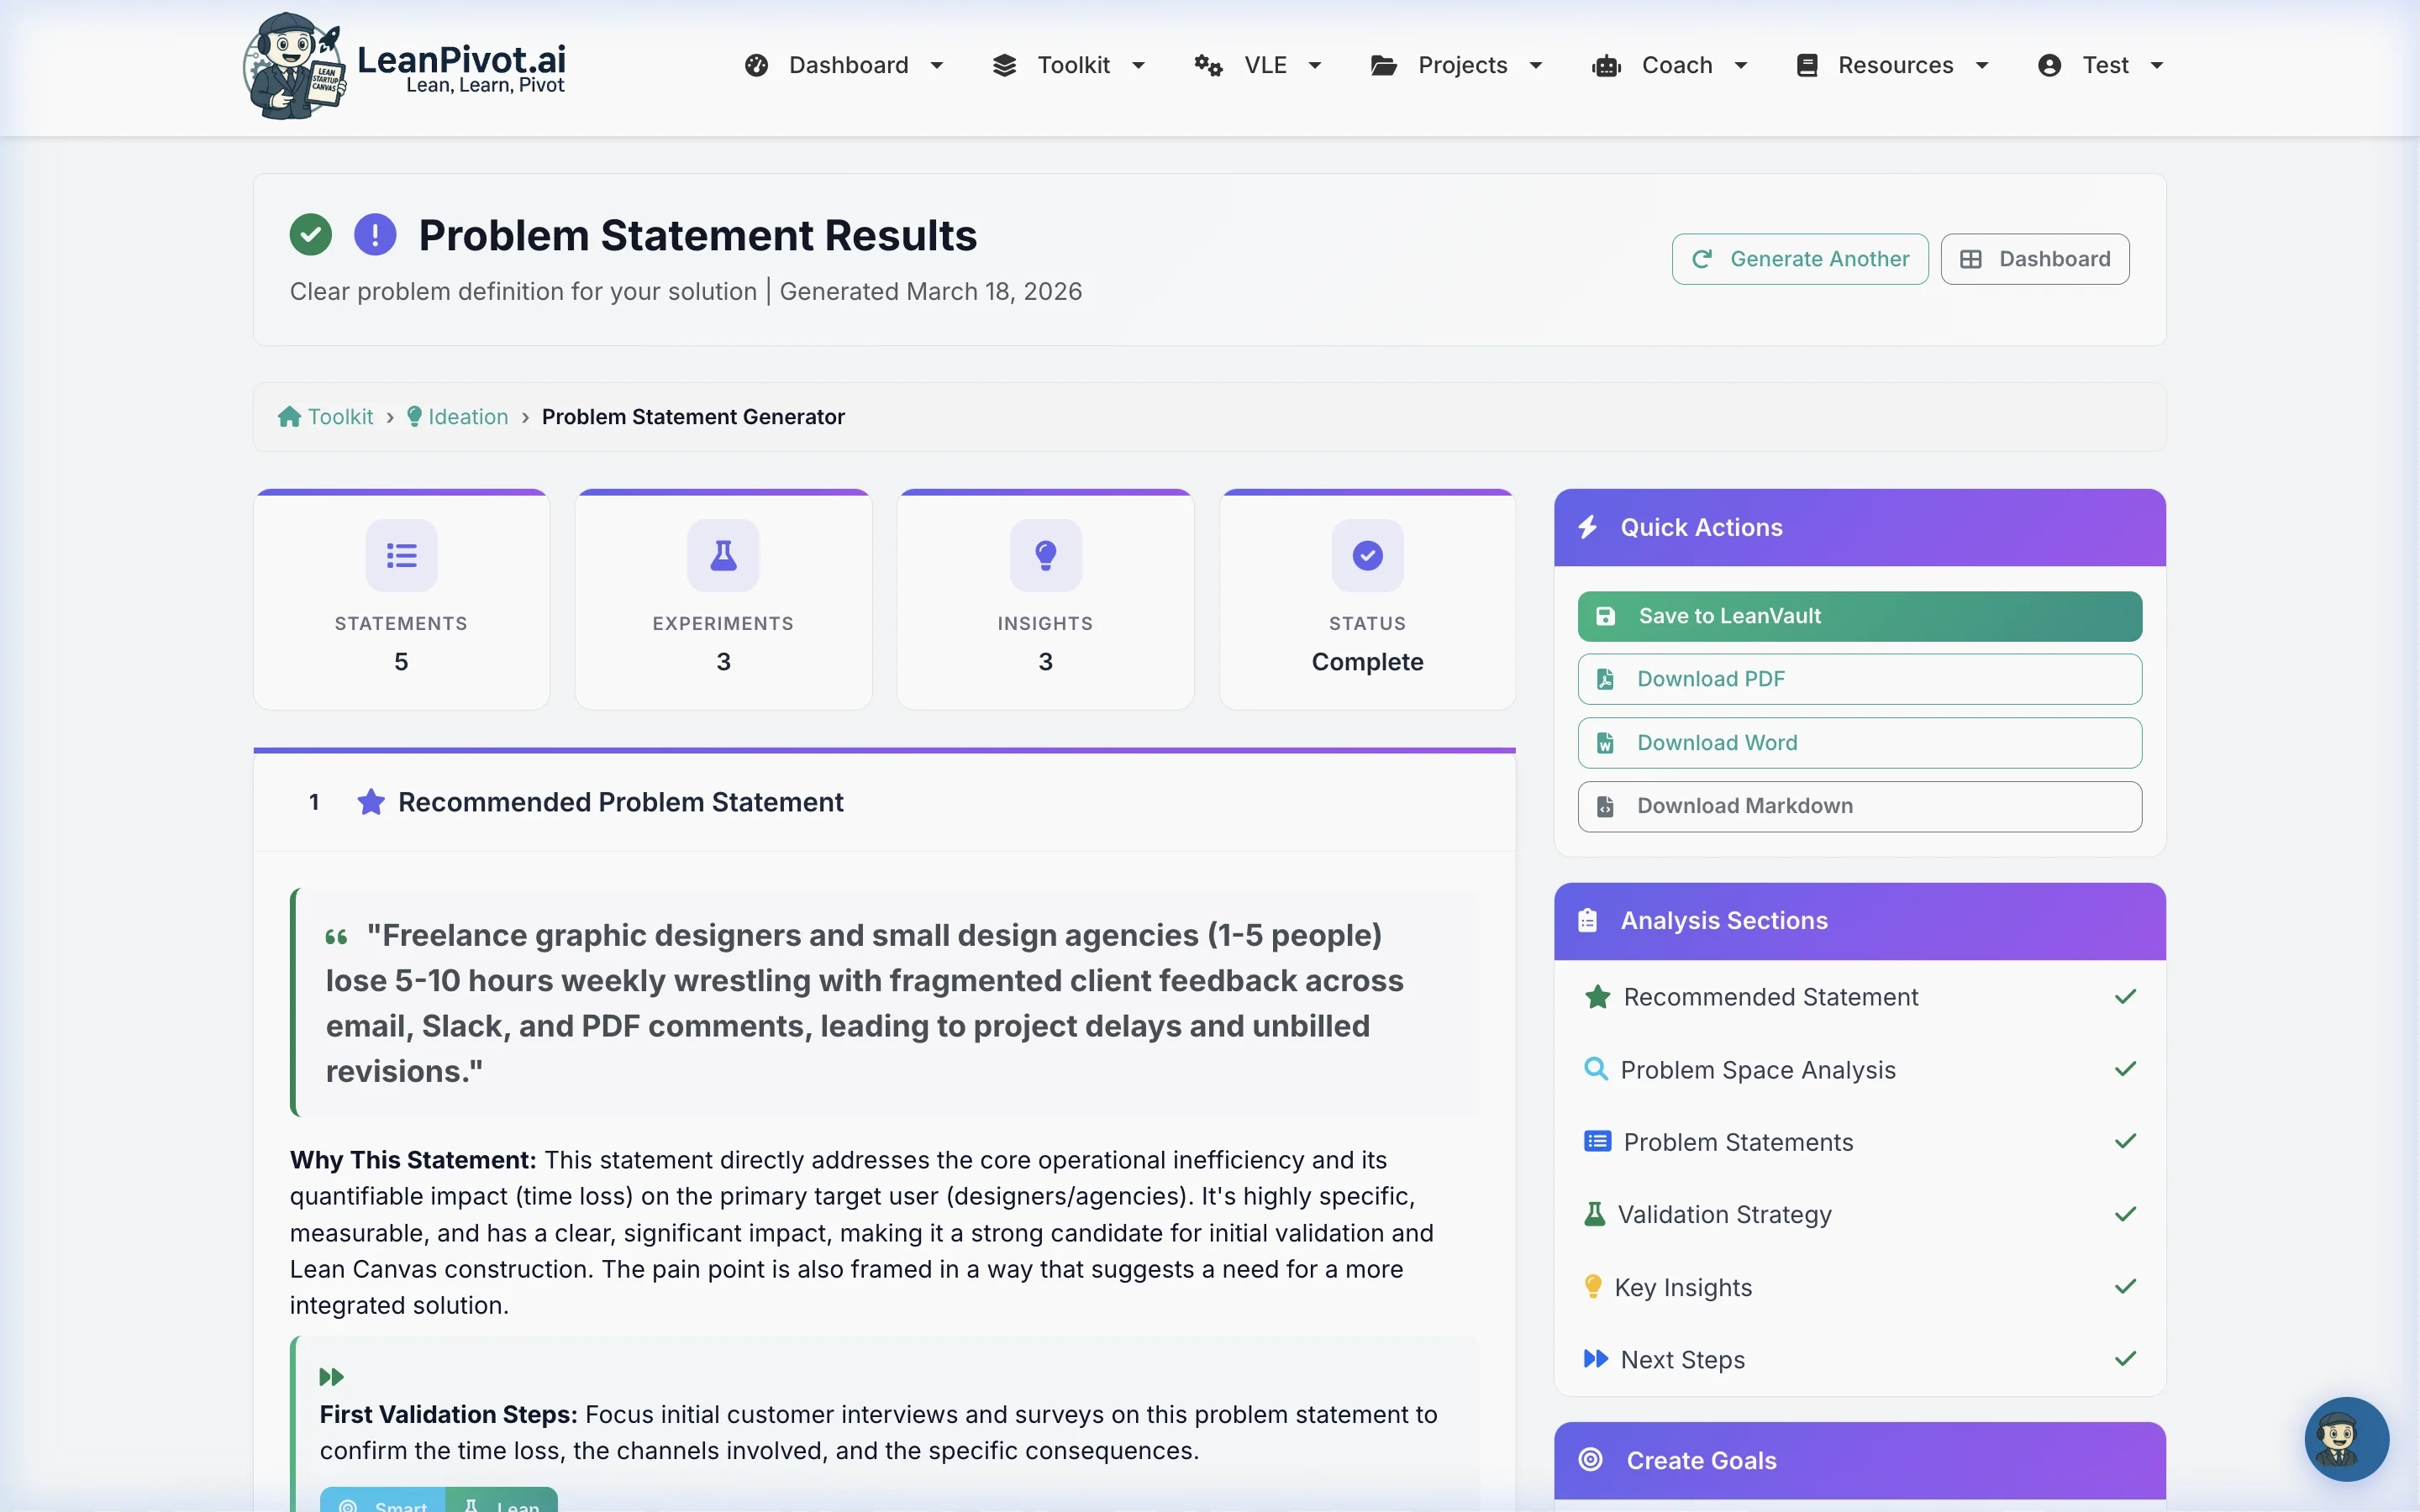2420x1512 pixels.
Task: Select Resources from the navigation bar
Action: click(x=1896, y=65)
